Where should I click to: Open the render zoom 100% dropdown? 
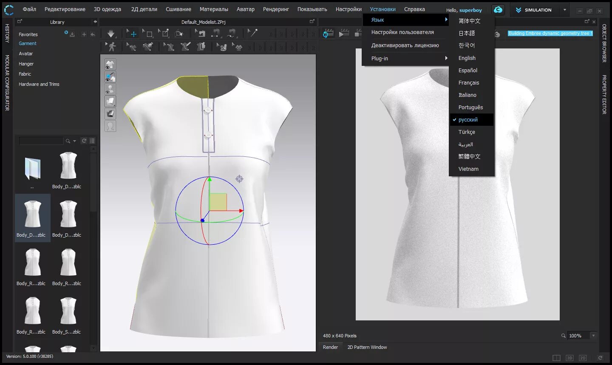click(x=593, y=336)
